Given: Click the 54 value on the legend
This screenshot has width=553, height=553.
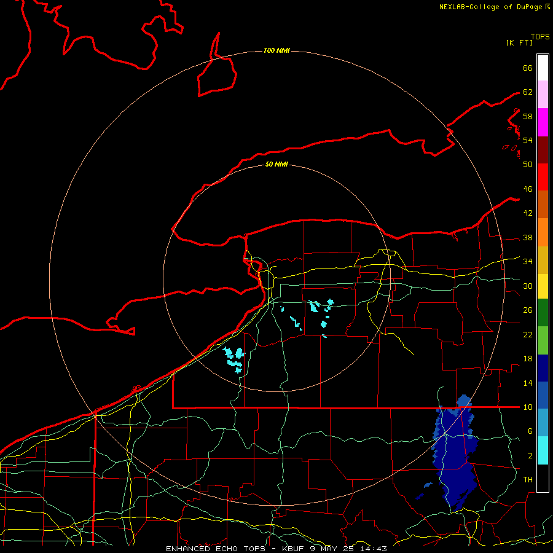Looking at the screenshot, I should point(528,140).
